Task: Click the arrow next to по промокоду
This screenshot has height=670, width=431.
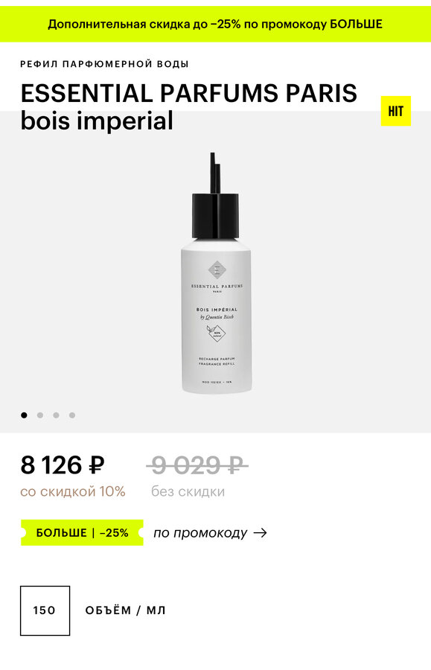Action: pos(260,533)
